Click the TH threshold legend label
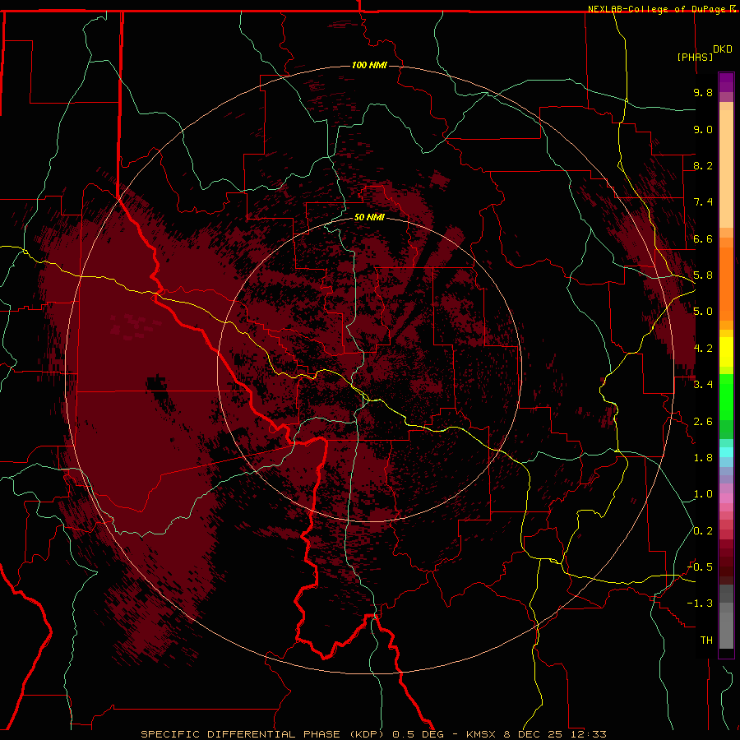The width and height of the screenshot is (740, 740). (706, 641)
